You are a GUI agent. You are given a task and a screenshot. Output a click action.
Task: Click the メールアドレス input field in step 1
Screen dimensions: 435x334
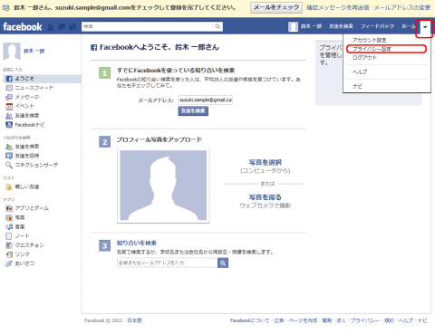(205, 100)
